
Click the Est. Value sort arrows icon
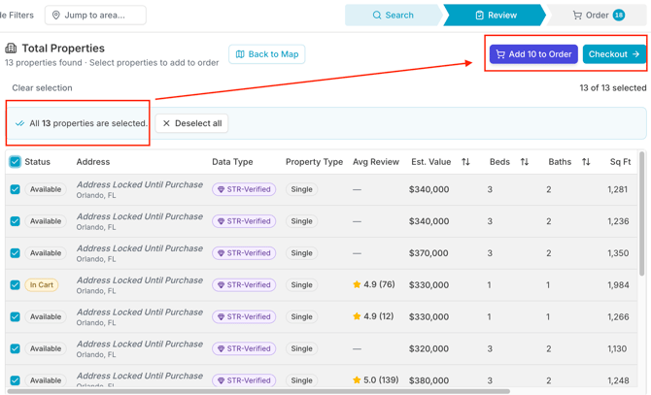(465, 162)
